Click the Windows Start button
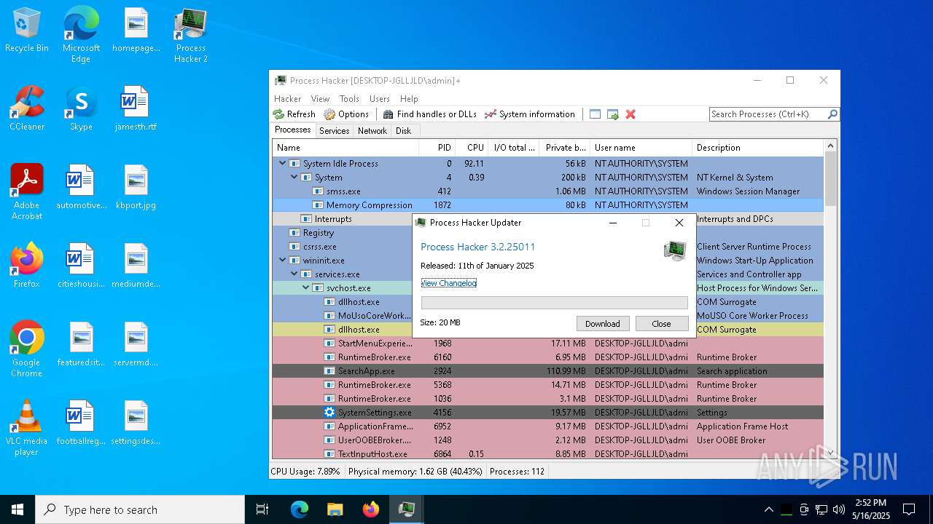This screenshot has width=933, height=524. [x=17, y=509]
